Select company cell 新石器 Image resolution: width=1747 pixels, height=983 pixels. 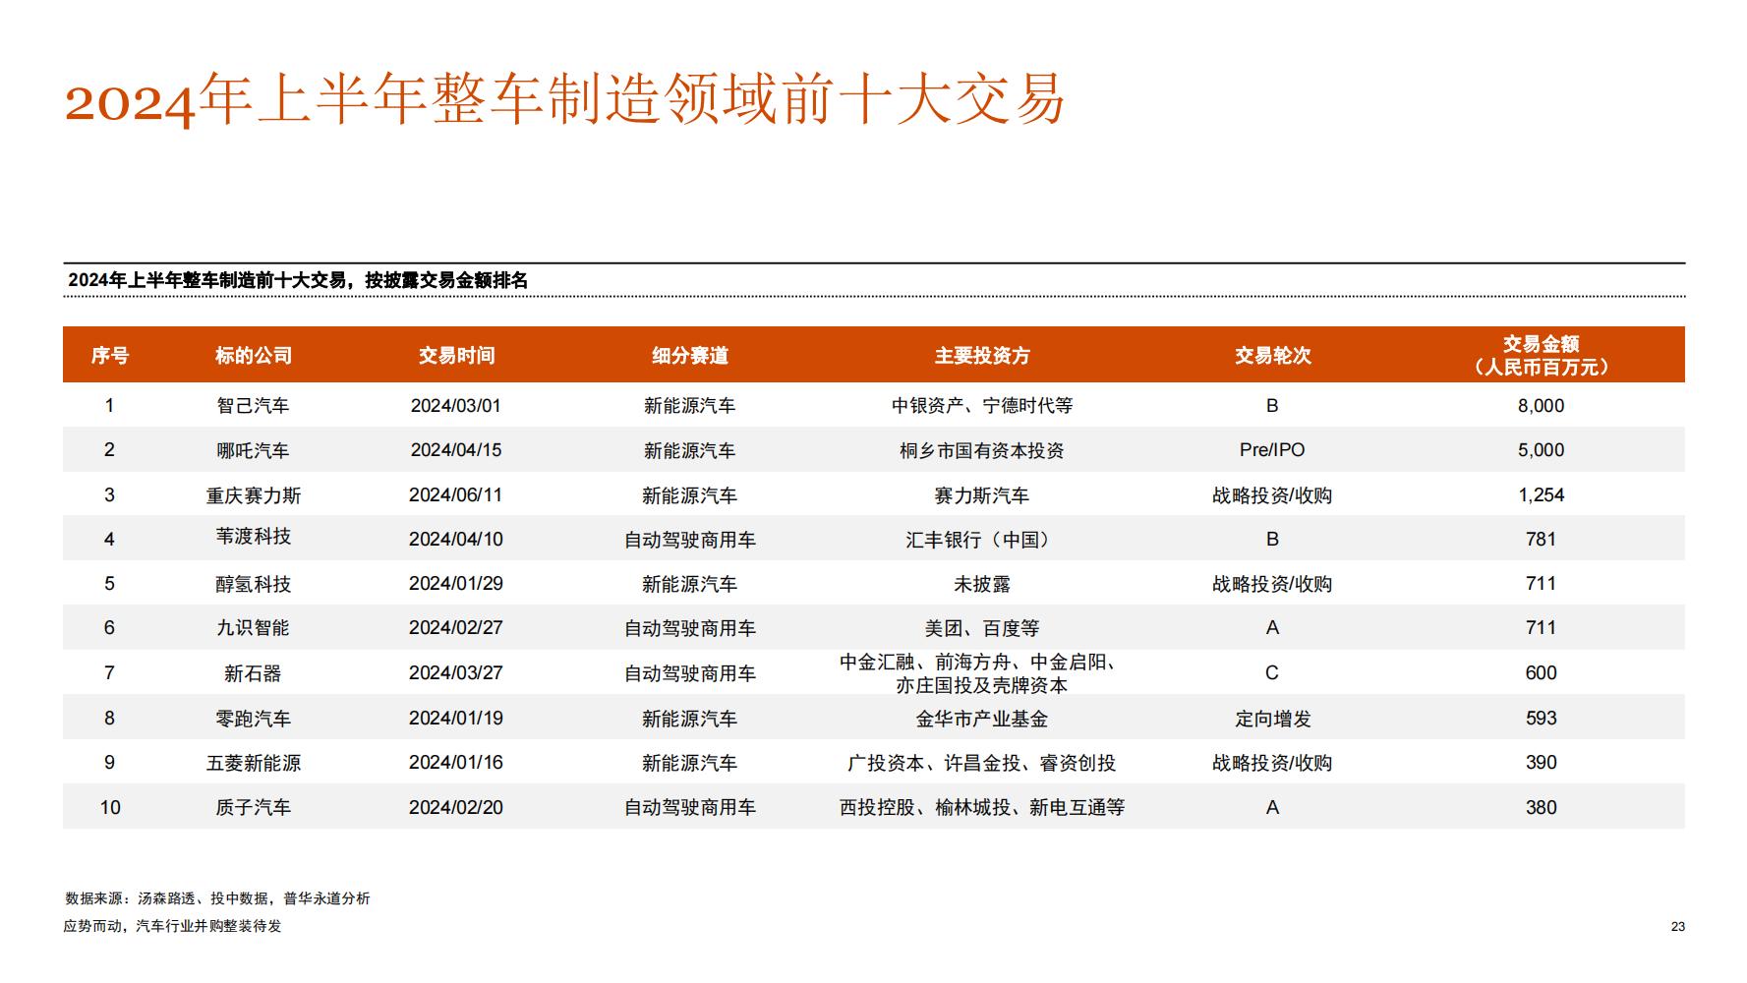point(254,673)
